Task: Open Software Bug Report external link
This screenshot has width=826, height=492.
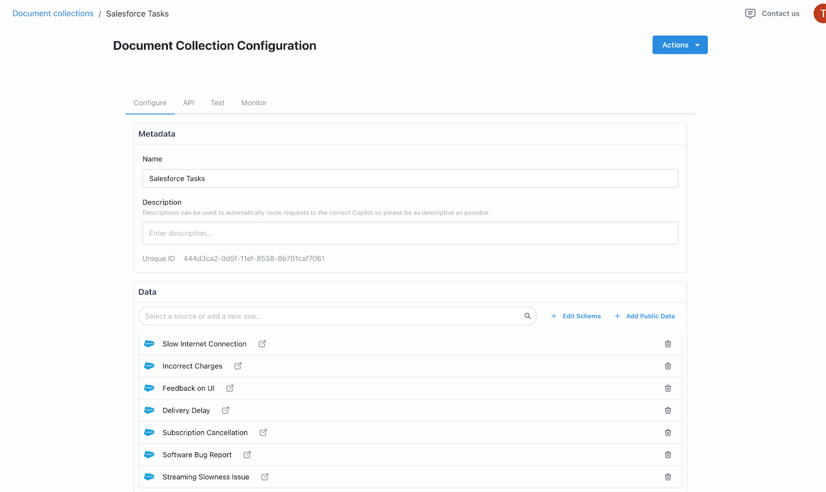Action: click(x=247, y=455)
